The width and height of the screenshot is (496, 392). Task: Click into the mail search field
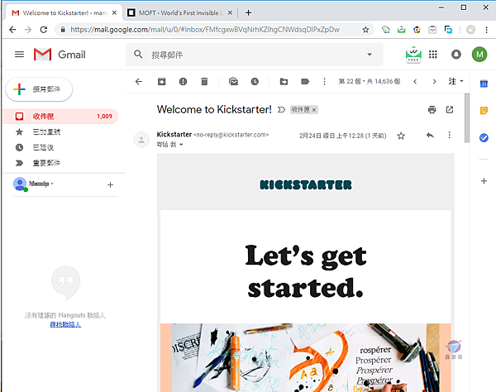(x=256, y=55)
